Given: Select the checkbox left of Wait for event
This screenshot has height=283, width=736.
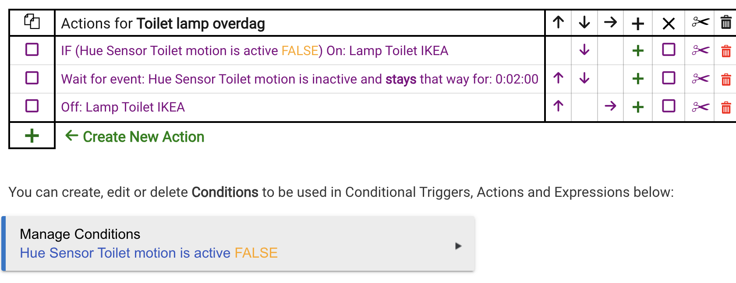Looking at the screenshot, I should click(x=32, y=78).
